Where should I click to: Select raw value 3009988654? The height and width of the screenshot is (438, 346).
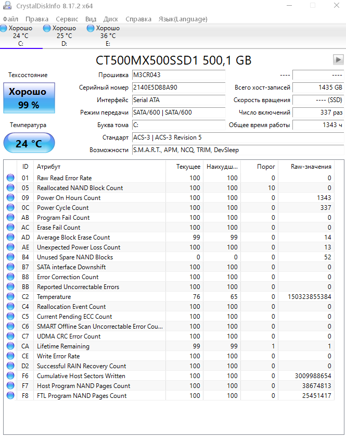[313, 376]
